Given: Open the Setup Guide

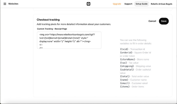Looking at the screenshot, I should pyautogui.click(x=142, y=4).
